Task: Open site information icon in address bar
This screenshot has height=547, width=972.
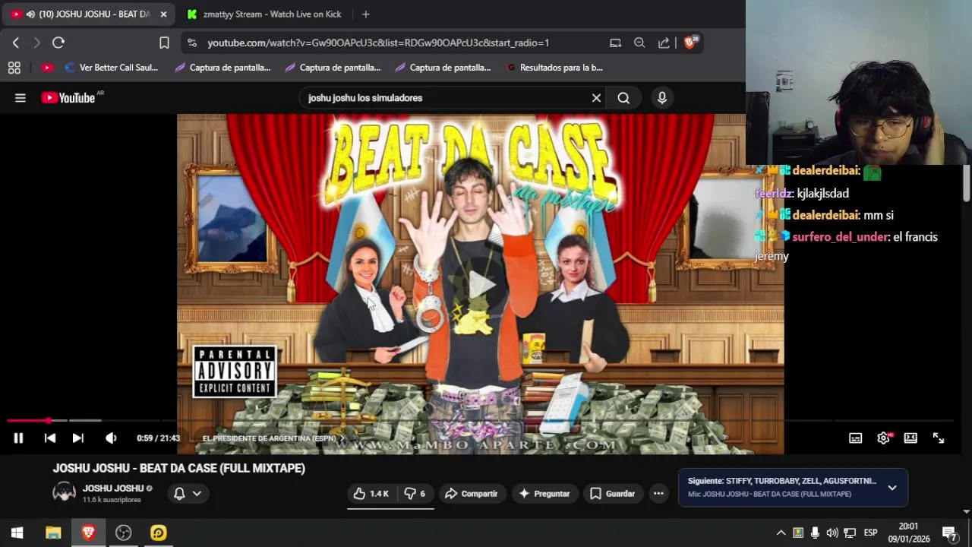Action: pyautogui.click(x=192, y=43)
